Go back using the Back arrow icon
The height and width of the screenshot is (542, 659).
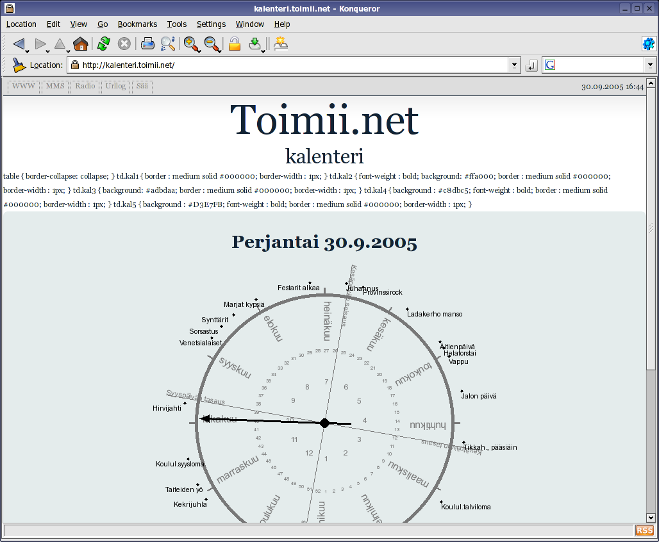pyautogui.click(x=19, y=44)
